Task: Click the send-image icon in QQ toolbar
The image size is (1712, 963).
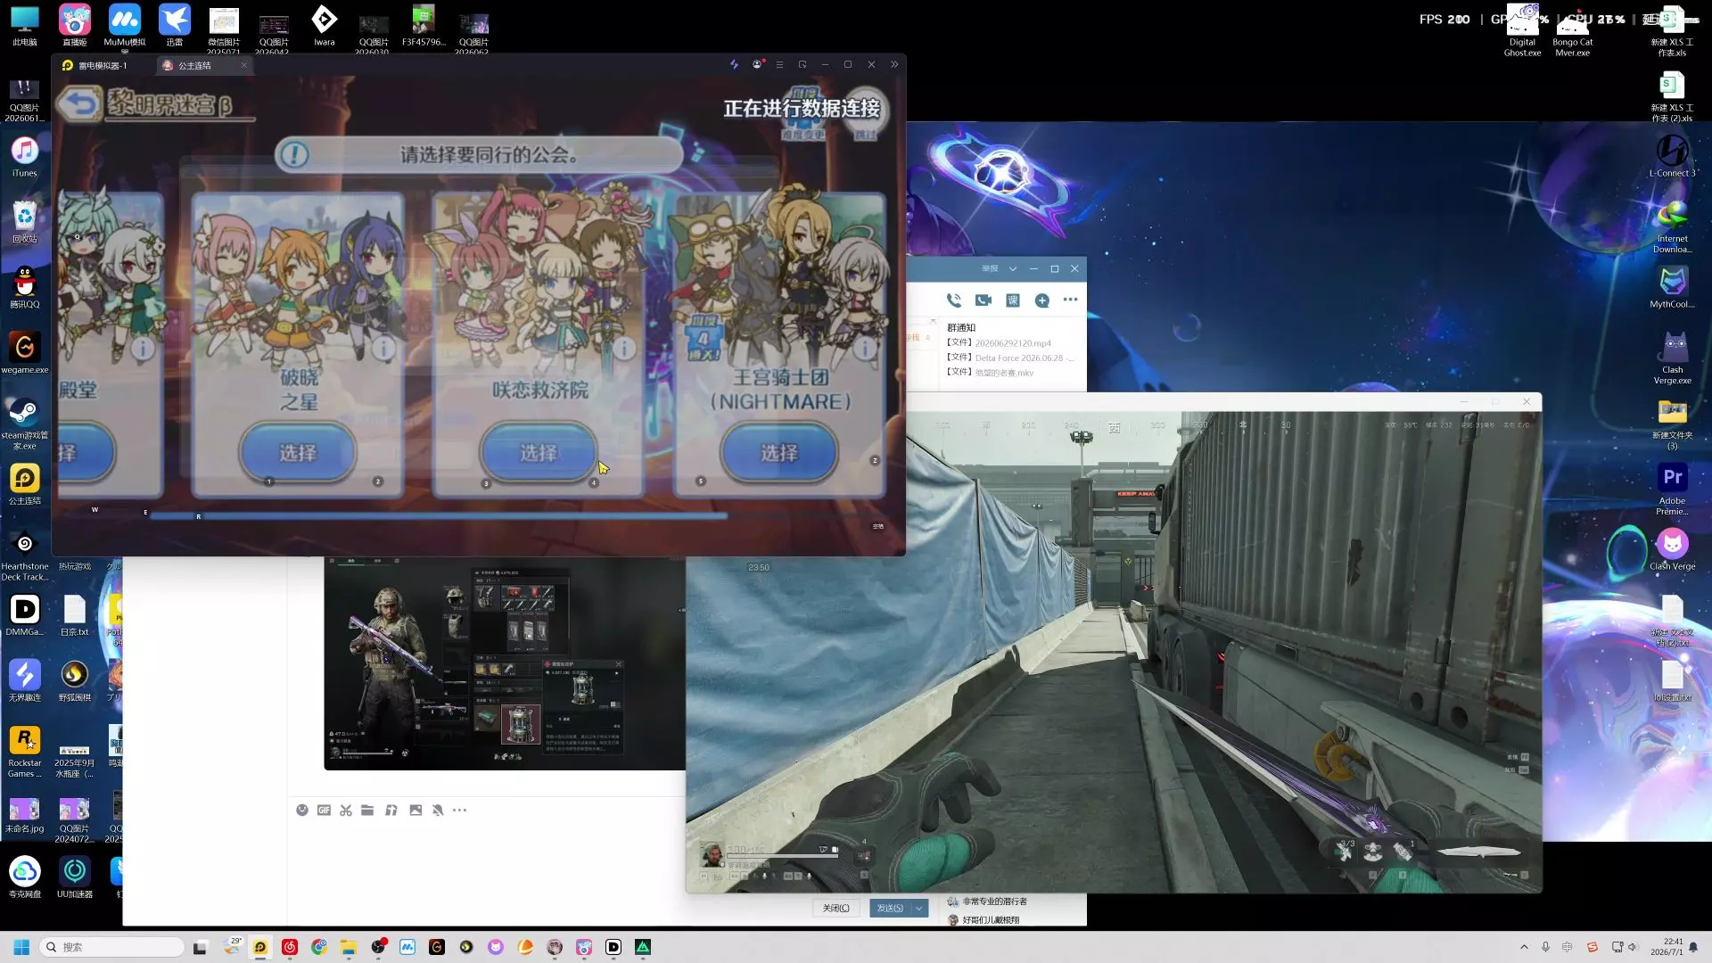Action: pos(416,810)
